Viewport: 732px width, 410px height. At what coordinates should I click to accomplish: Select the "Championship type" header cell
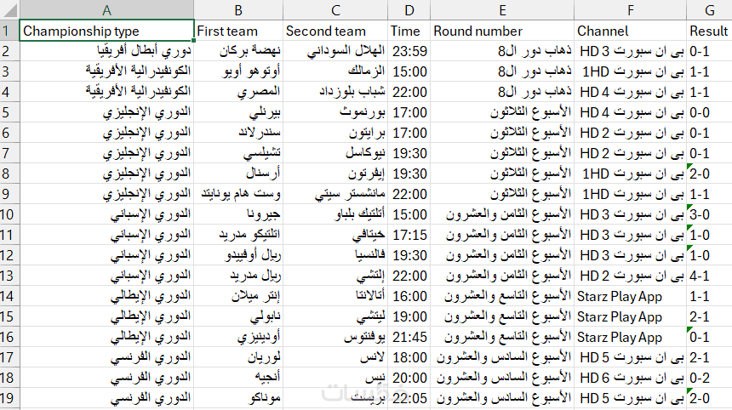tap(106, 31)
